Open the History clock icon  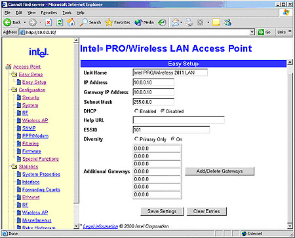pyautogui.click(x=162, y=22)
